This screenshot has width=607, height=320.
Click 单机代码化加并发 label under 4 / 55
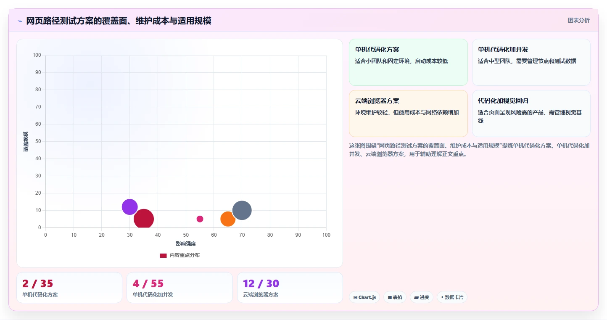(x=153, y=295)
